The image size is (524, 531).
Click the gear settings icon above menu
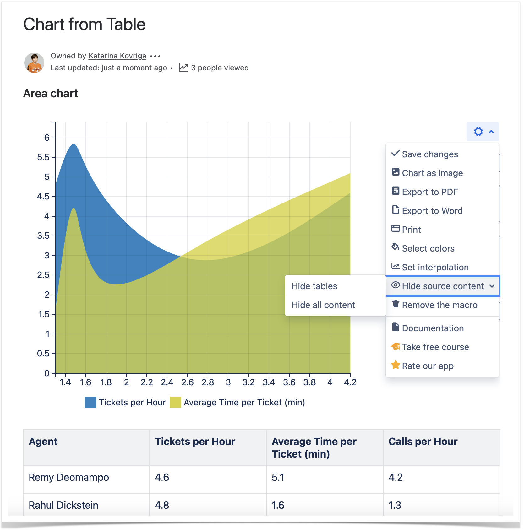tap(478, 132)
